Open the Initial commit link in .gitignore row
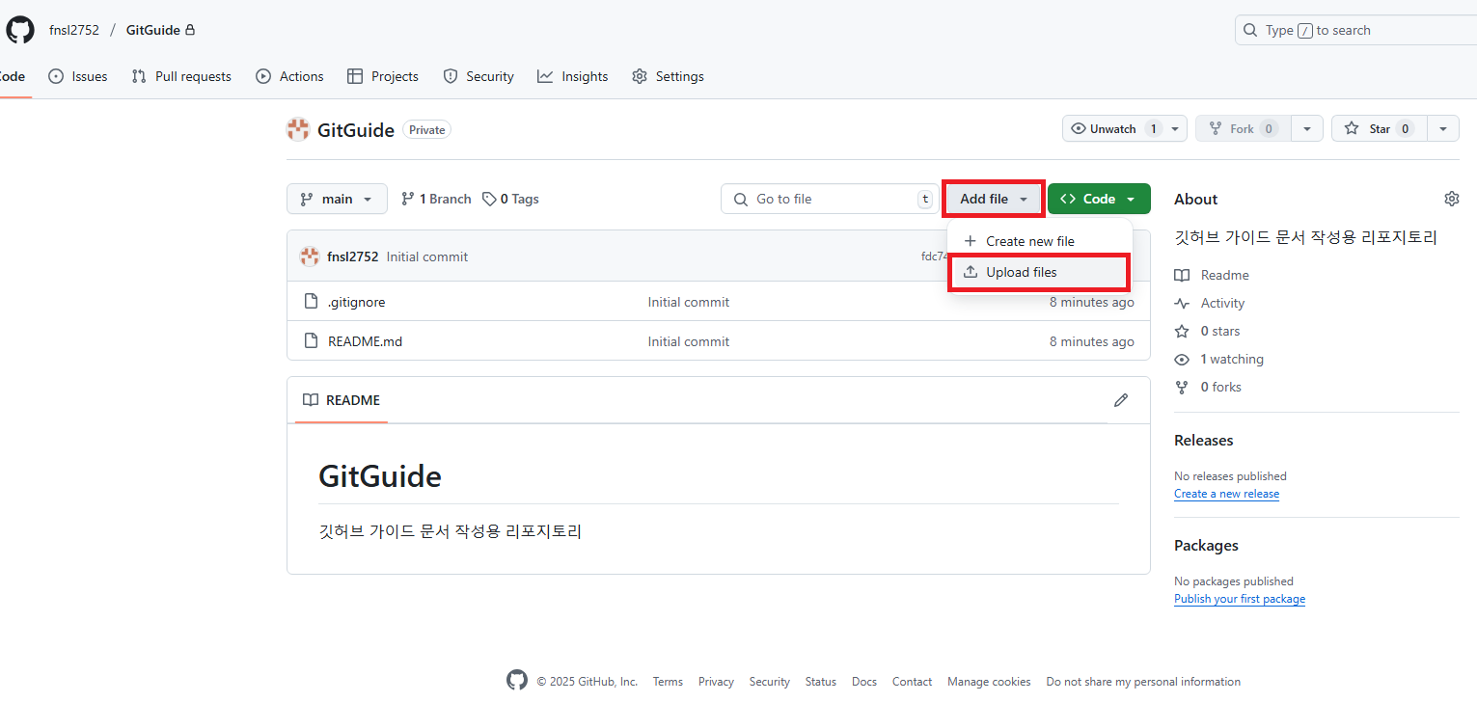 (x=689, y=302)
